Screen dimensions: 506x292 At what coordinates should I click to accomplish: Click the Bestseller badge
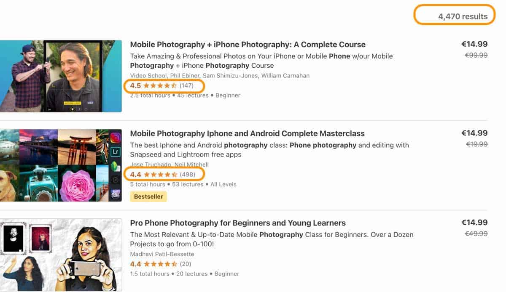[148, 196]
